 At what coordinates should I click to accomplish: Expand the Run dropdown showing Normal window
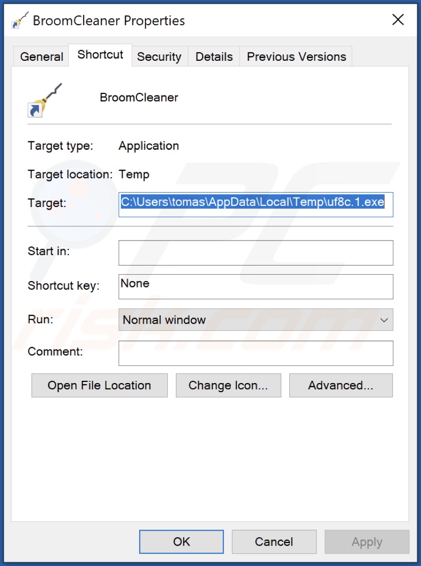click(x=255, y=320)
